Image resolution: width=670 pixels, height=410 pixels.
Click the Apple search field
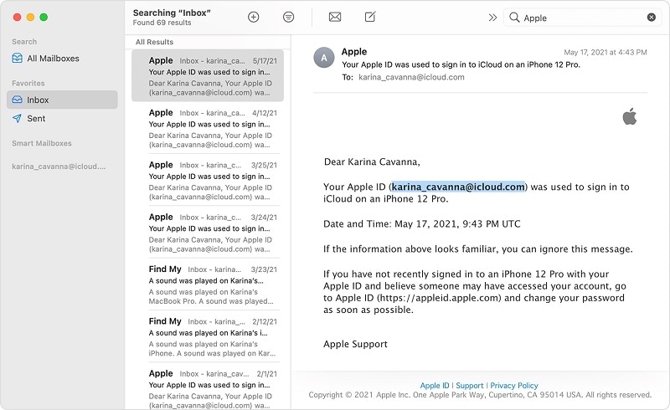[x=582, y=18]
